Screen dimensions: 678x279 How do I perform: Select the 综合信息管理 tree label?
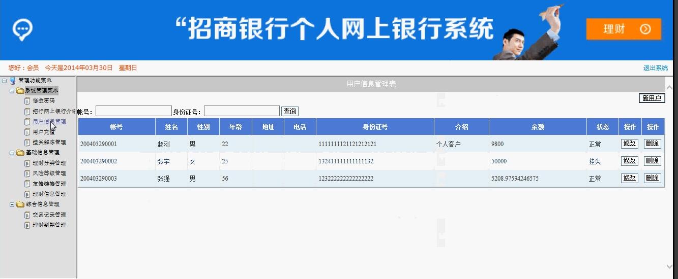tap(42, 204)
